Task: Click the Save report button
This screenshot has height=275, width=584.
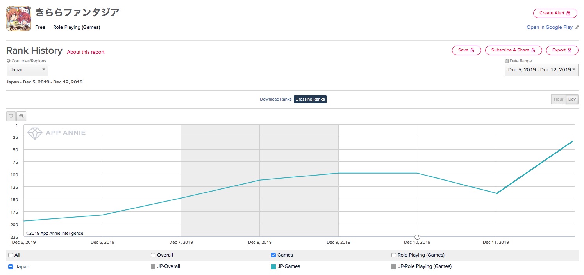Action: (466, 50)
